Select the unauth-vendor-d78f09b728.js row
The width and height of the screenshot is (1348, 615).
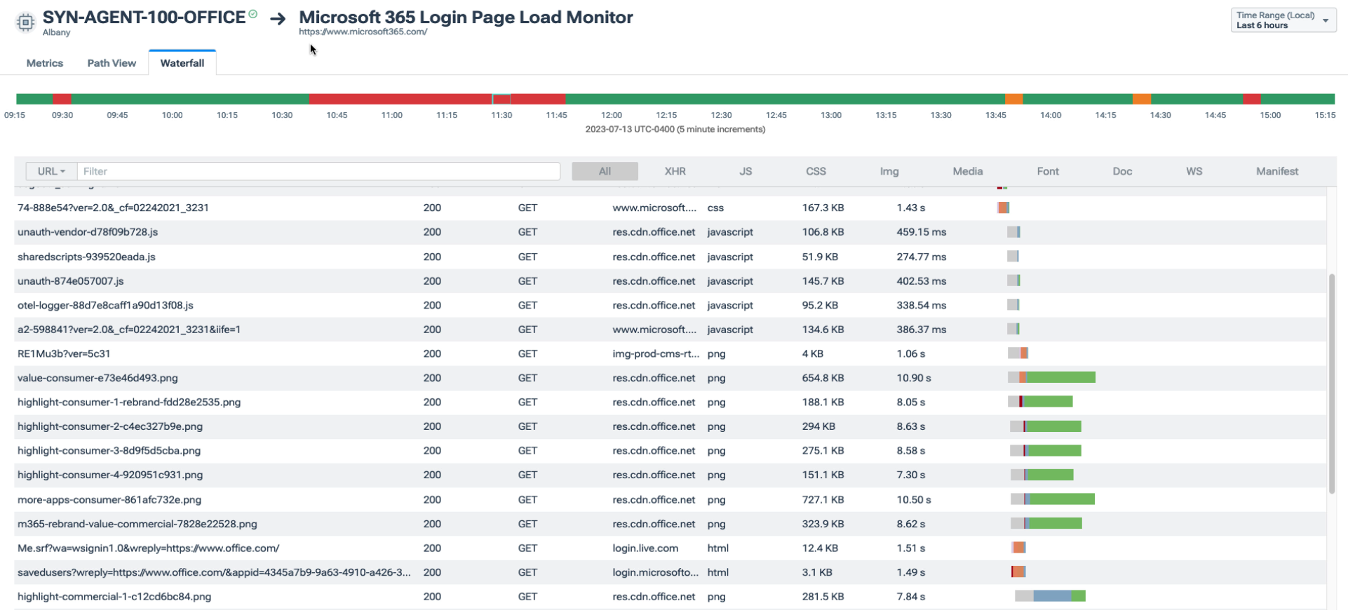point(670,232)
